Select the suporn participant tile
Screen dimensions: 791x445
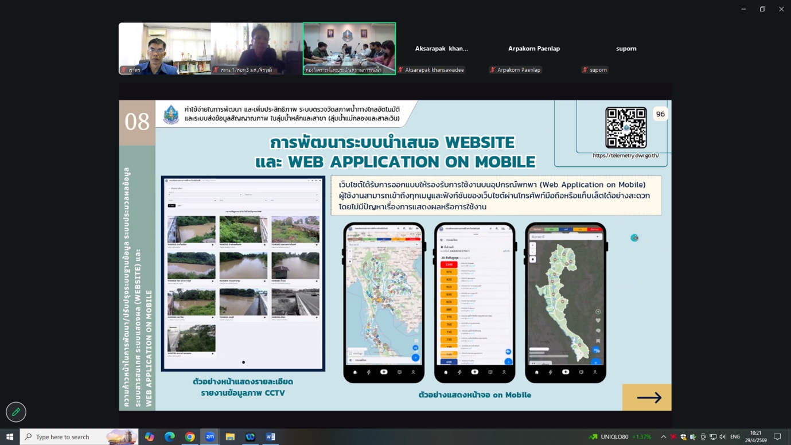coord(626,49)
